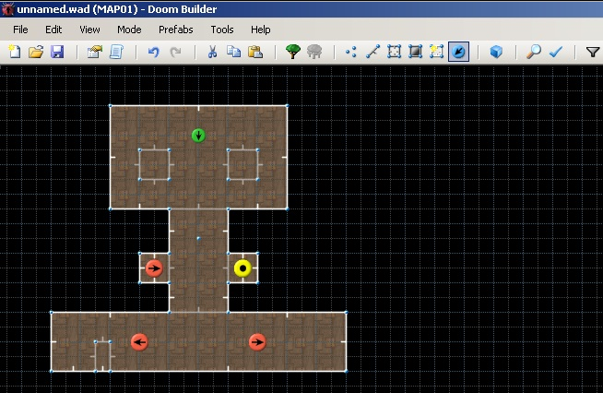603x393 pixels.
Task: Select the active Things mode icon
Action: tap(458, 52)
